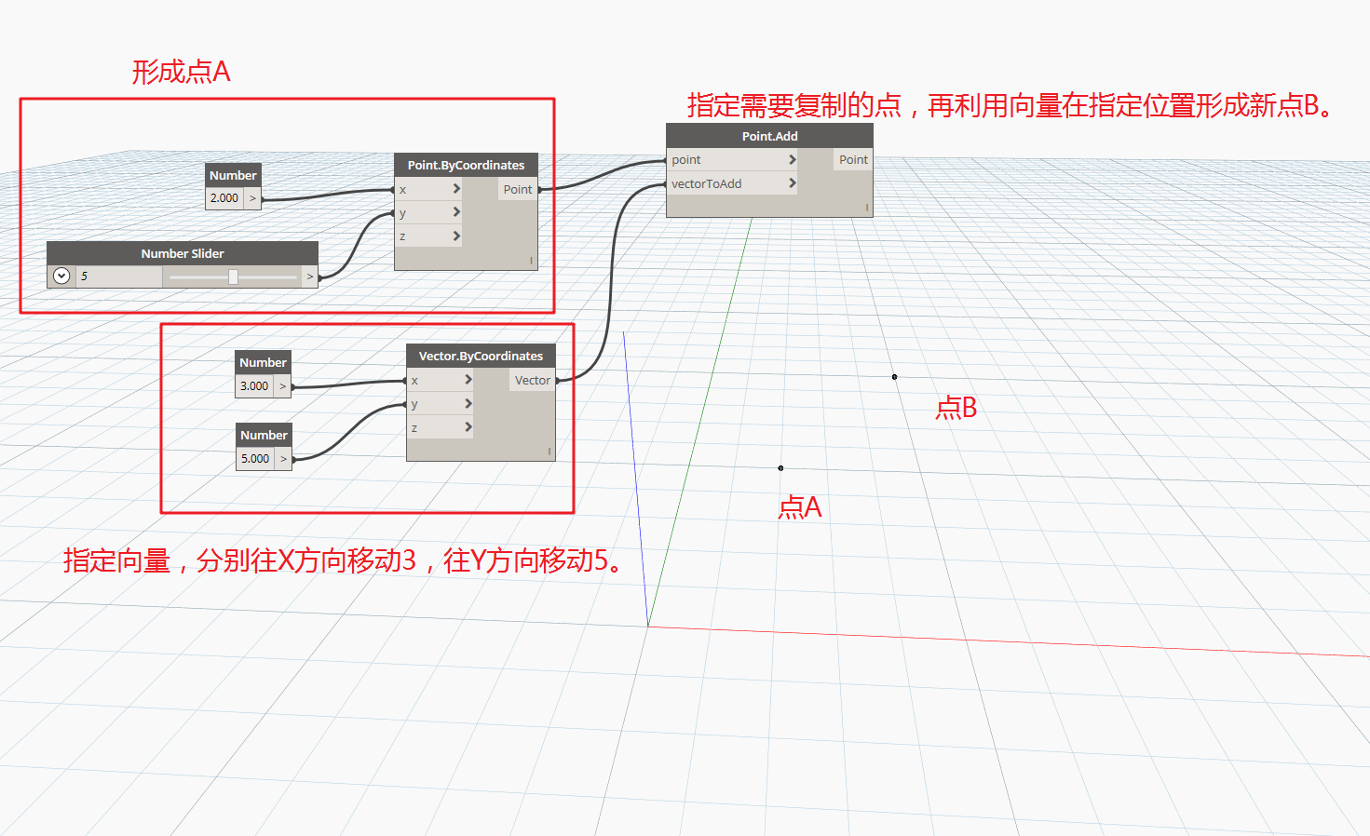The image size is (1370, 836).
Task: Select the Point.ByCoordinates node title
Action: 466,165
